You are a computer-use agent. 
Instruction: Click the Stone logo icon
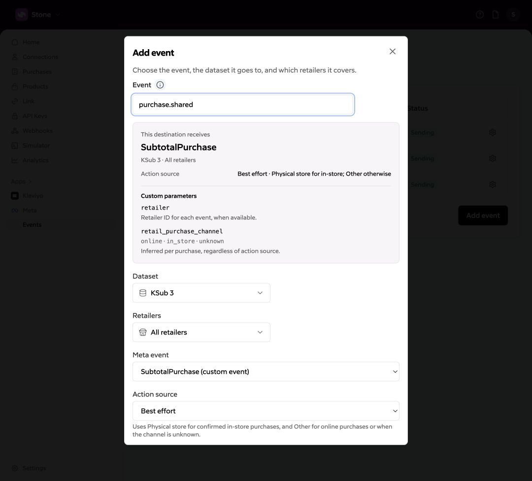21,15
